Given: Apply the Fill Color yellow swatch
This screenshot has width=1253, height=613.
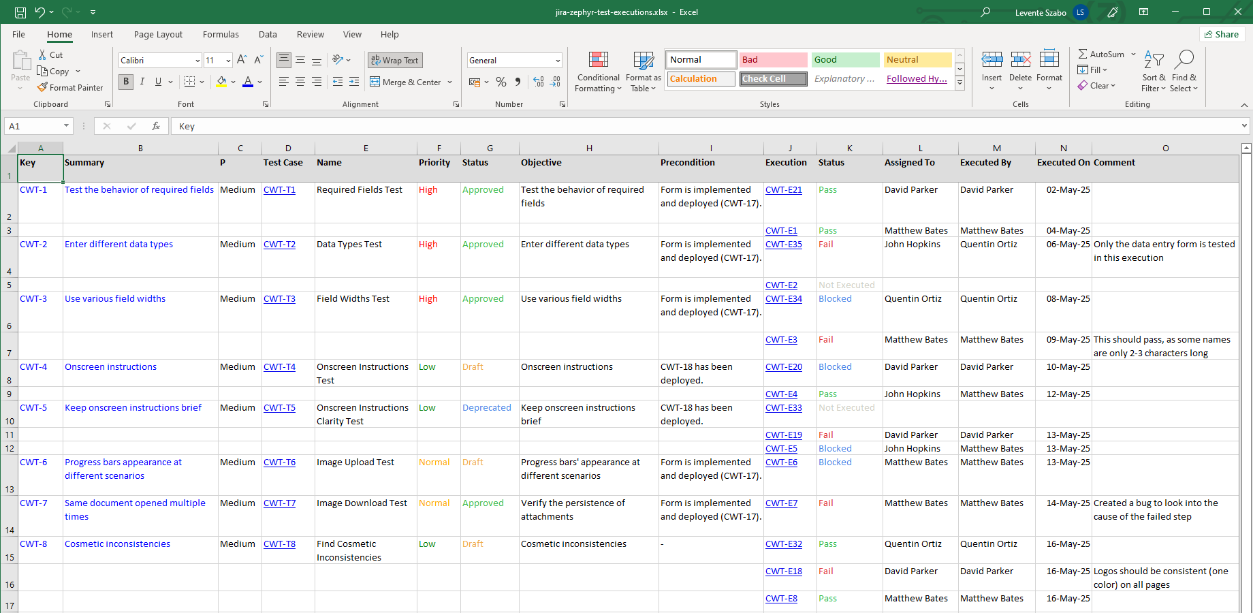Looking at the screenshot, I should (221, 82).
